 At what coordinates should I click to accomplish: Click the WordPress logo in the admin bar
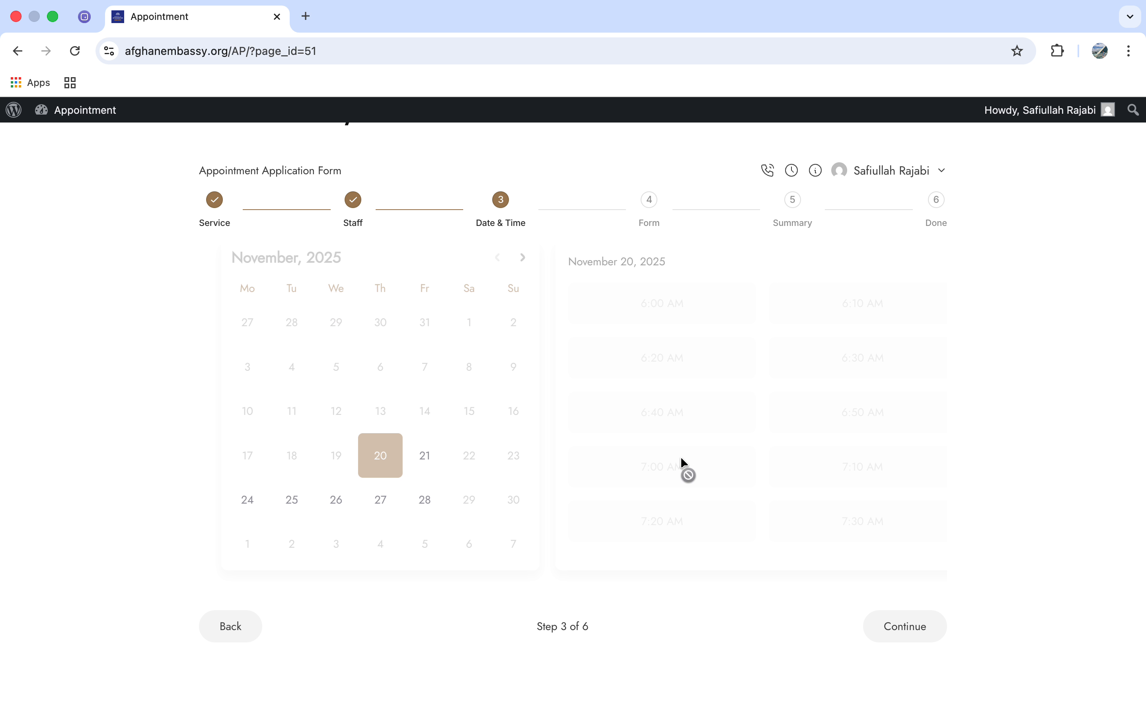(13, 110)
